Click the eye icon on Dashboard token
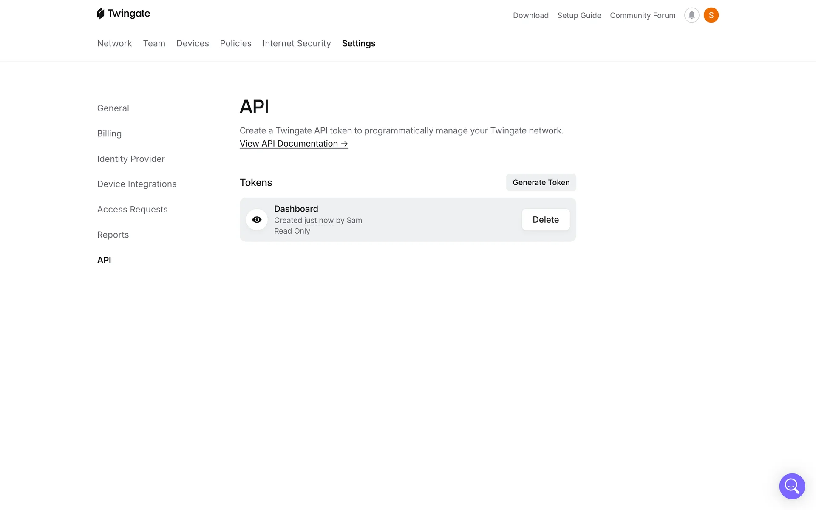 coord(257,220)
